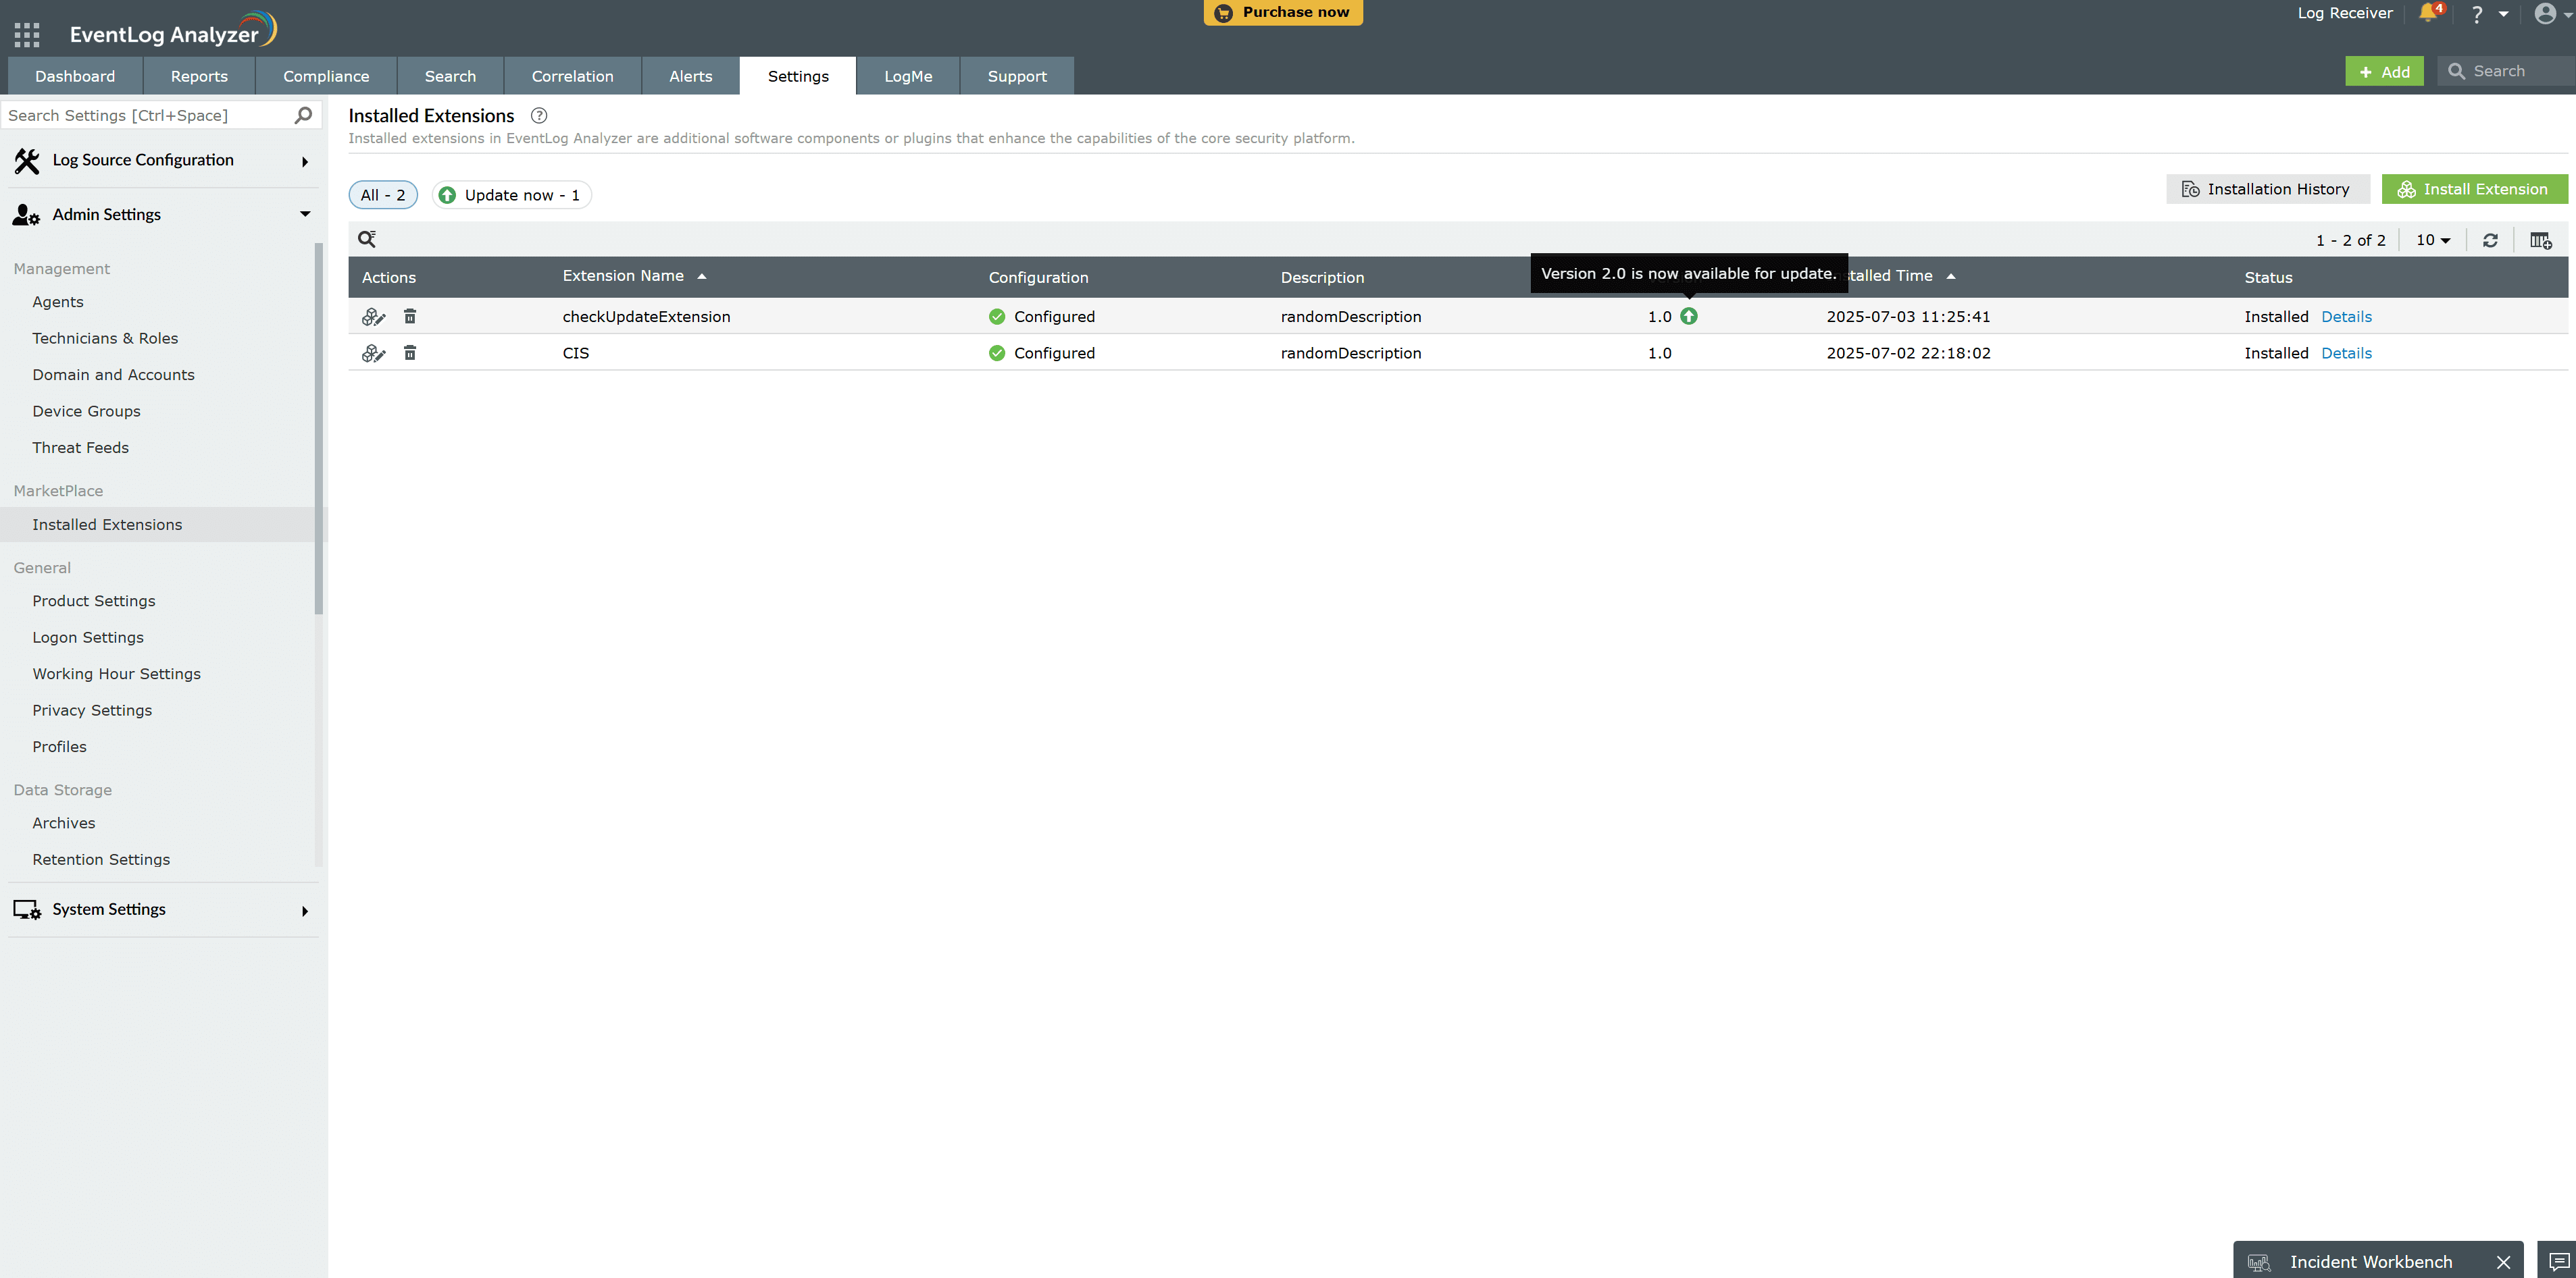Image resolution: width=2576 pixels, height=1278 pixels.
Task: Toggle the Update now - 1 filter
Action: 511,195
